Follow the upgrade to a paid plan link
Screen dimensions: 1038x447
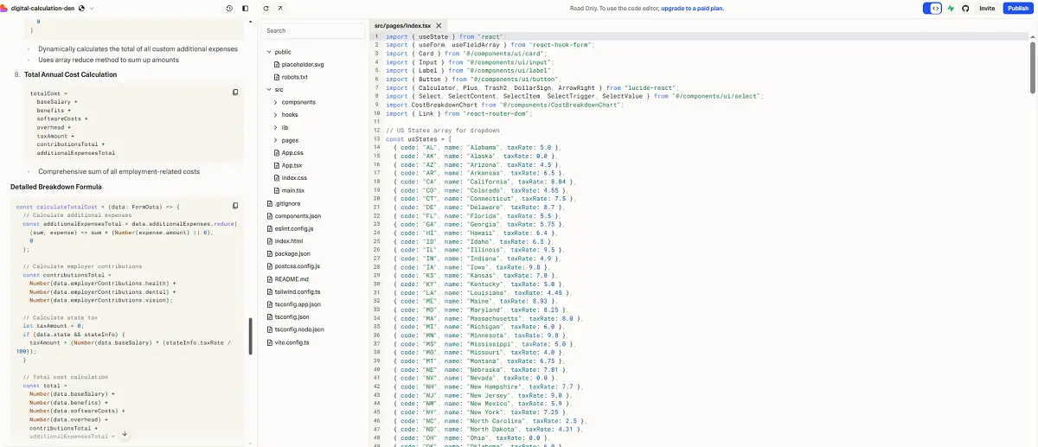[x=693, y=8]
